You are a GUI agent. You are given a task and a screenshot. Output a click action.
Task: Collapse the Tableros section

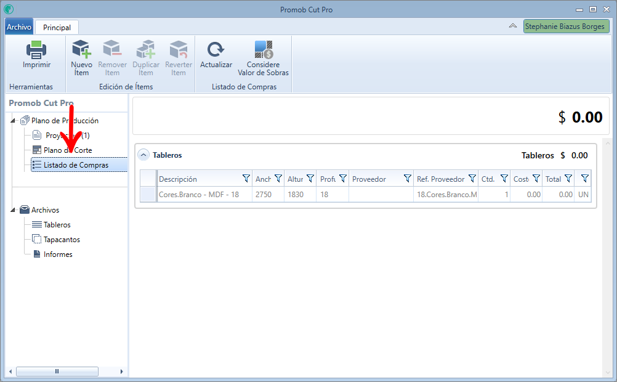pyautogui.click(x=143, y=155)
